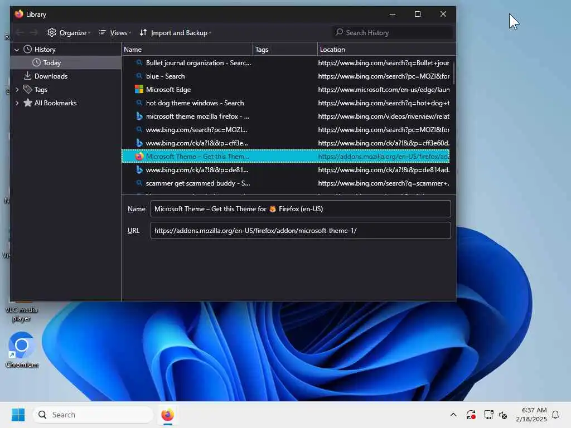The height and width of the screenshot is (428, 571).
Task: Open the Import and Backup menu
Action: [x=175, y=33]
